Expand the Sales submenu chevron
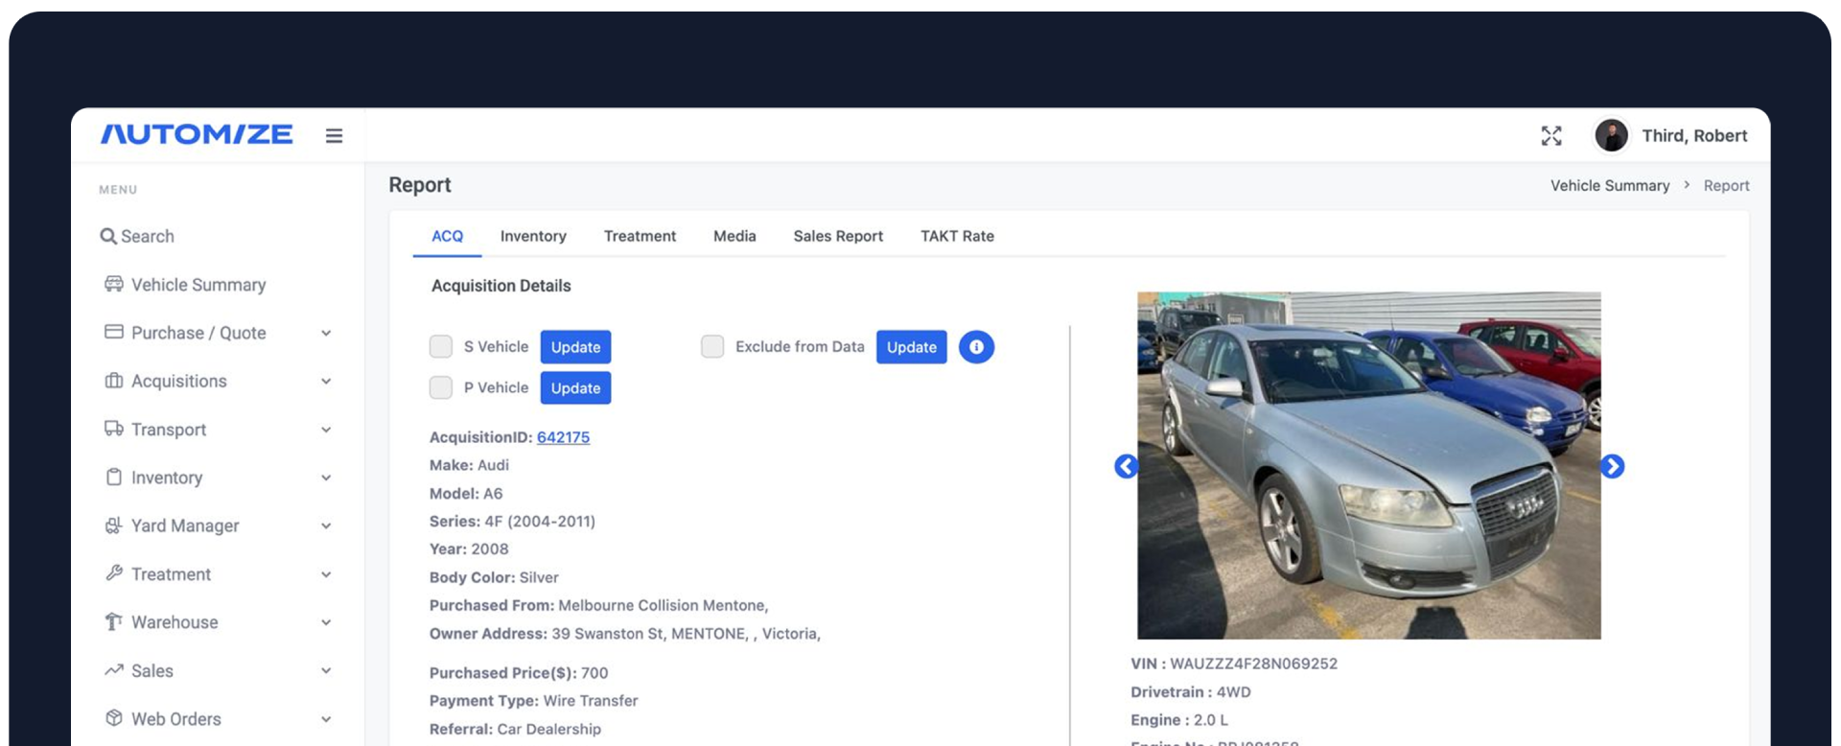Image resolution: width=1841 pixels, height=746 pixels. [x=326, y=670]
